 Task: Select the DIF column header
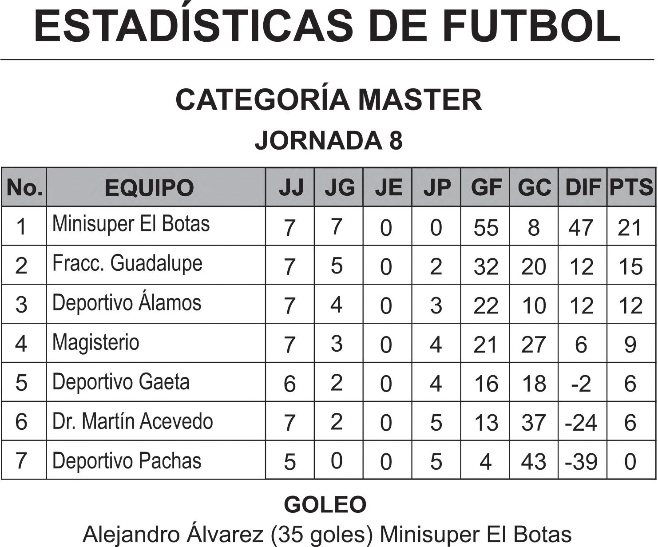[x=582, y=188]
